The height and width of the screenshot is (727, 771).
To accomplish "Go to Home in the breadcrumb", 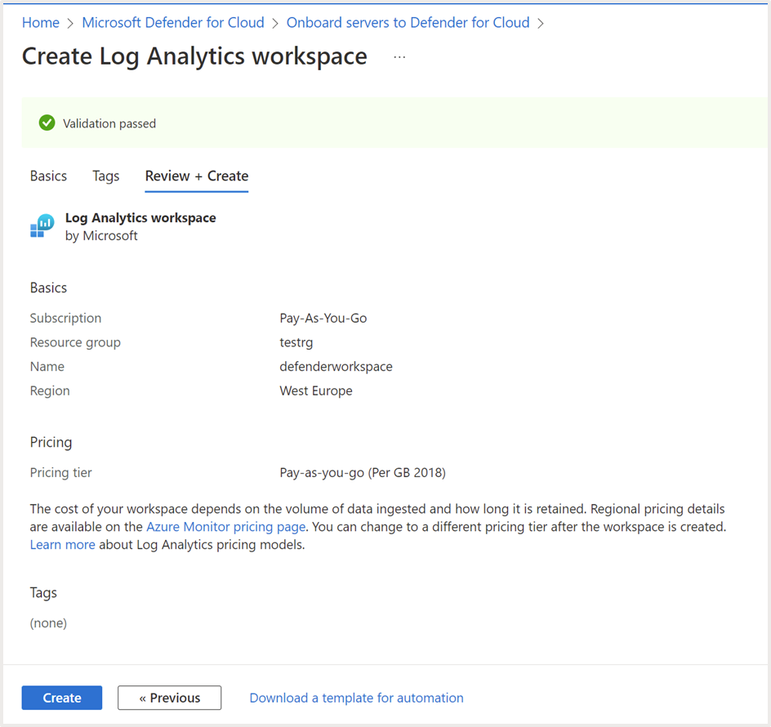I will click(x=40, y=23).
